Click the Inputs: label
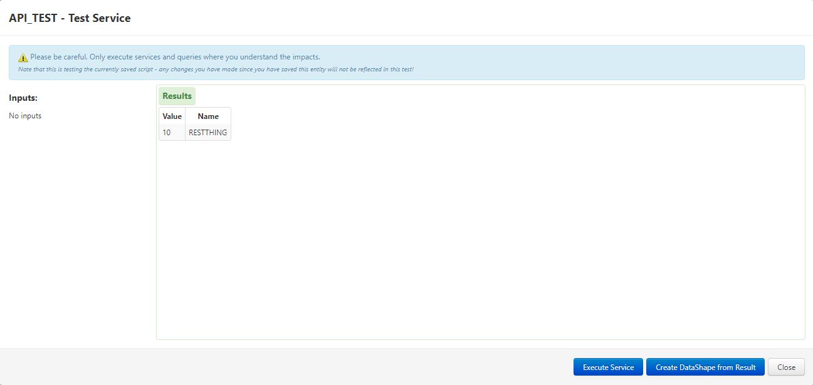813x385 pixels. pos(23,98)
